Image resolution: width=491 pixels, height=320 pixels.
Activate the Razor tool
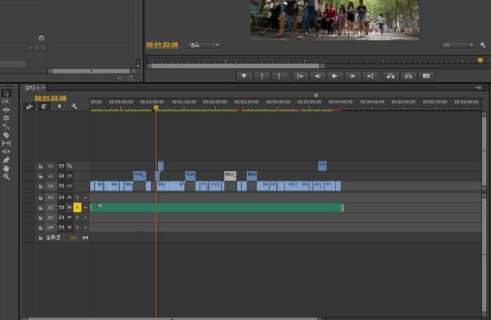pyautogui.click(x=7, y=135)
